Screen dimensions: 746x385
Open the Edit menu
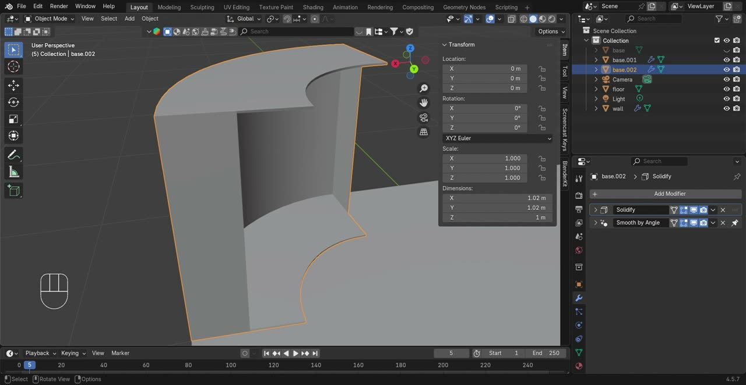[38, 6]
